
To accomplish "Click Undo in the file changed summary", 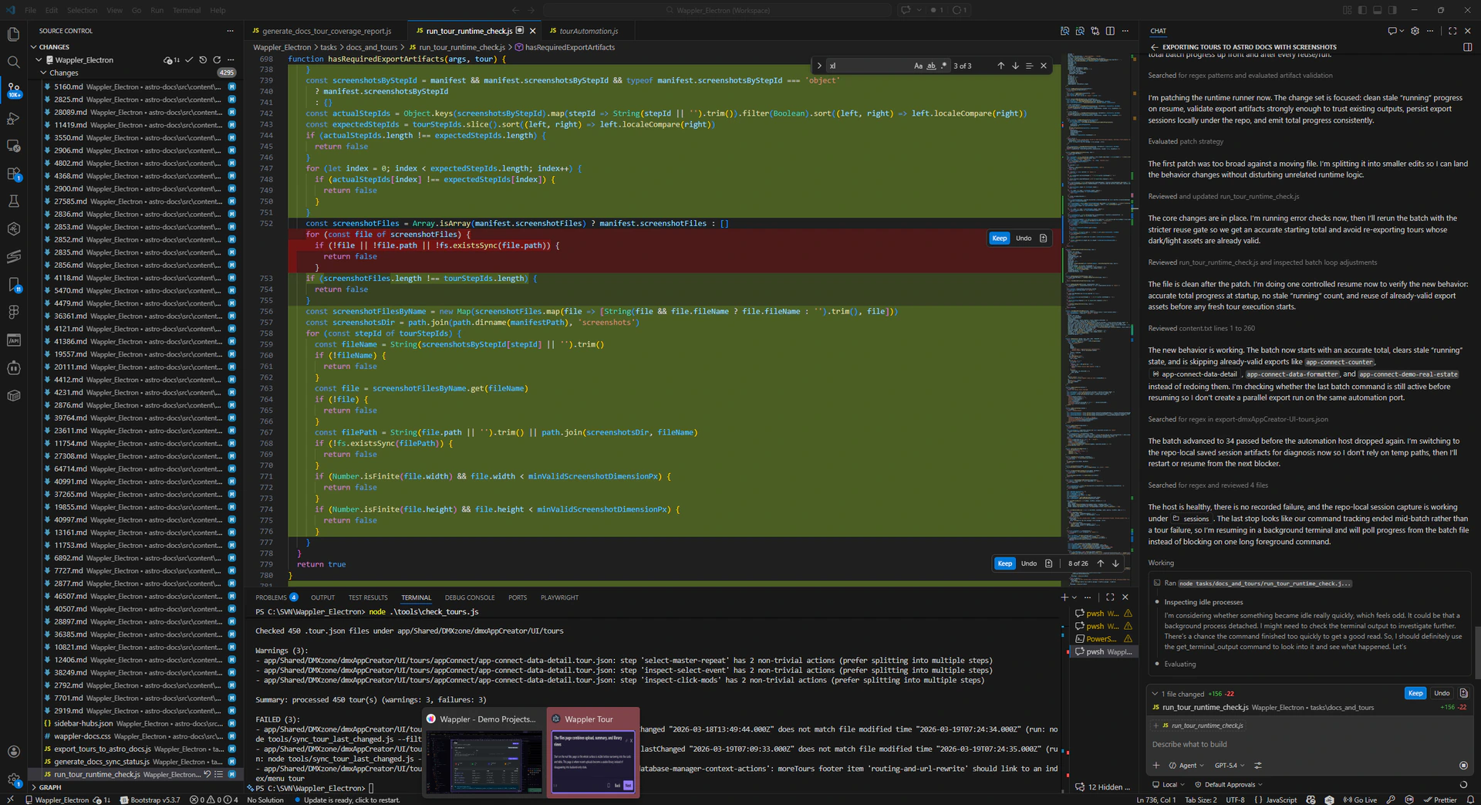I will coord(1441,693).
